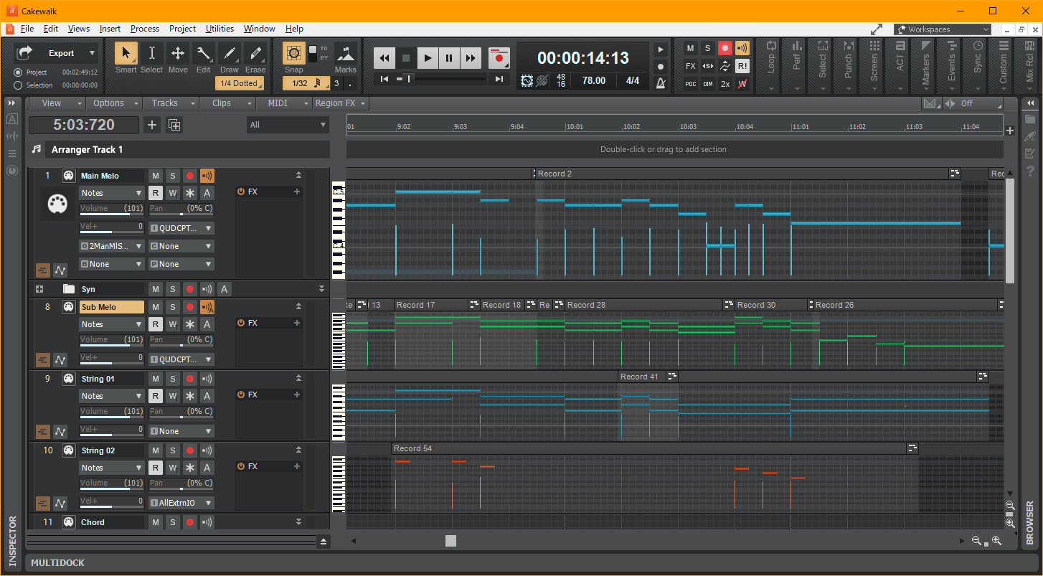
Task: Adjust the Main Melo Volume slider
Action: (112, 209)
